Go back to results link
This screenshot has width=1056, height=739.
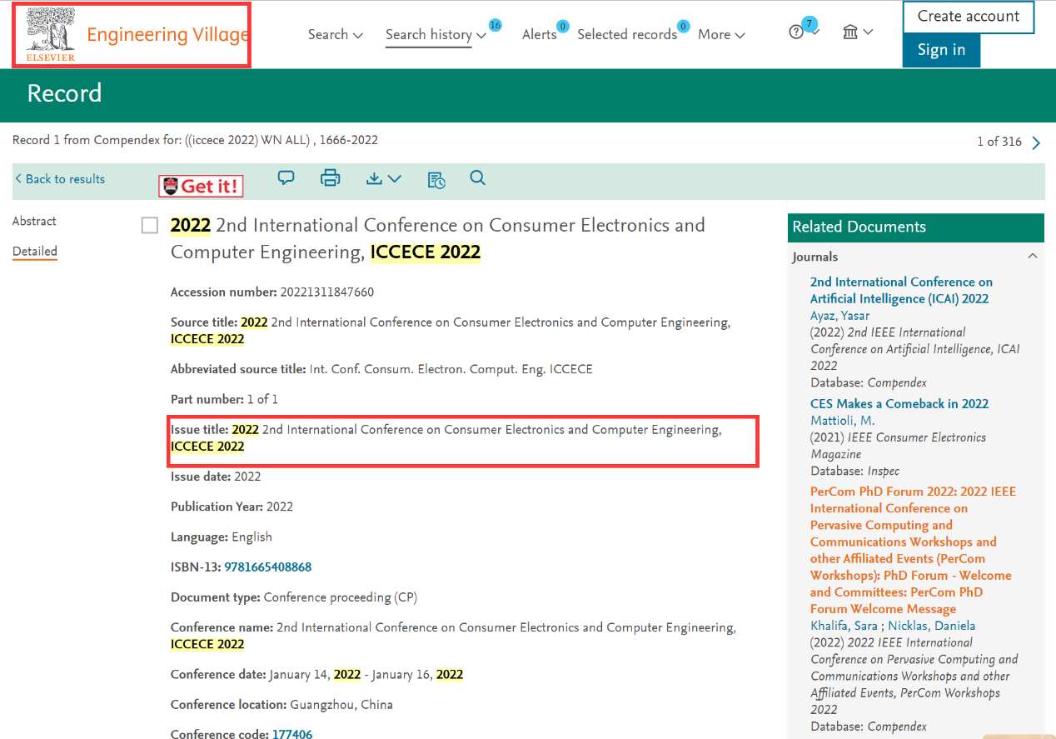click(60, 179)
